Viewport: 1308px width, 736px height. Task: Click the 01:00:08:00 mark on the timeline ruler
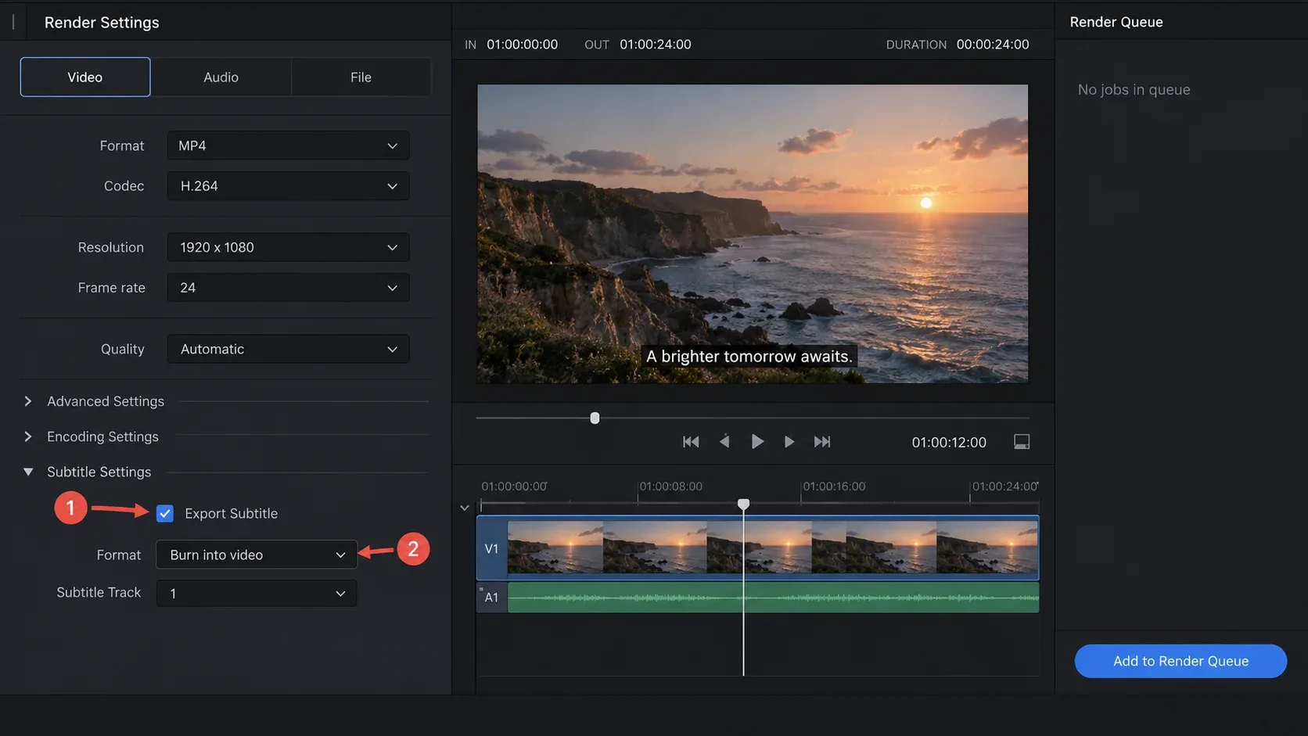pyautogui.click(x=670, y=486)
